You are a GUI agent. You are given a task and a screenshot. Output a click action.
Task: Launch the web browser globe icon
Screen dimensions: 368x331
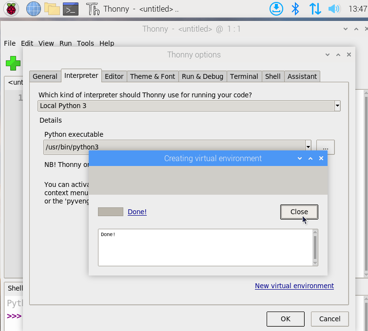coord(33,9)
